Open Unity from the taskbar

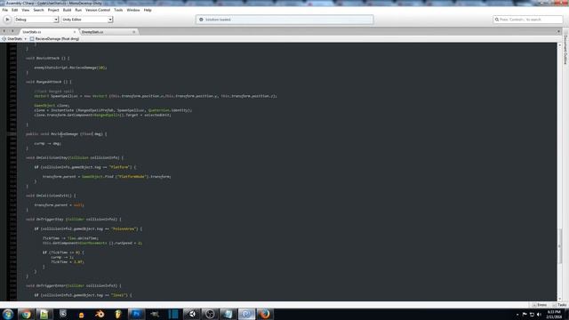pyautogui.click(x=192, y=314)
